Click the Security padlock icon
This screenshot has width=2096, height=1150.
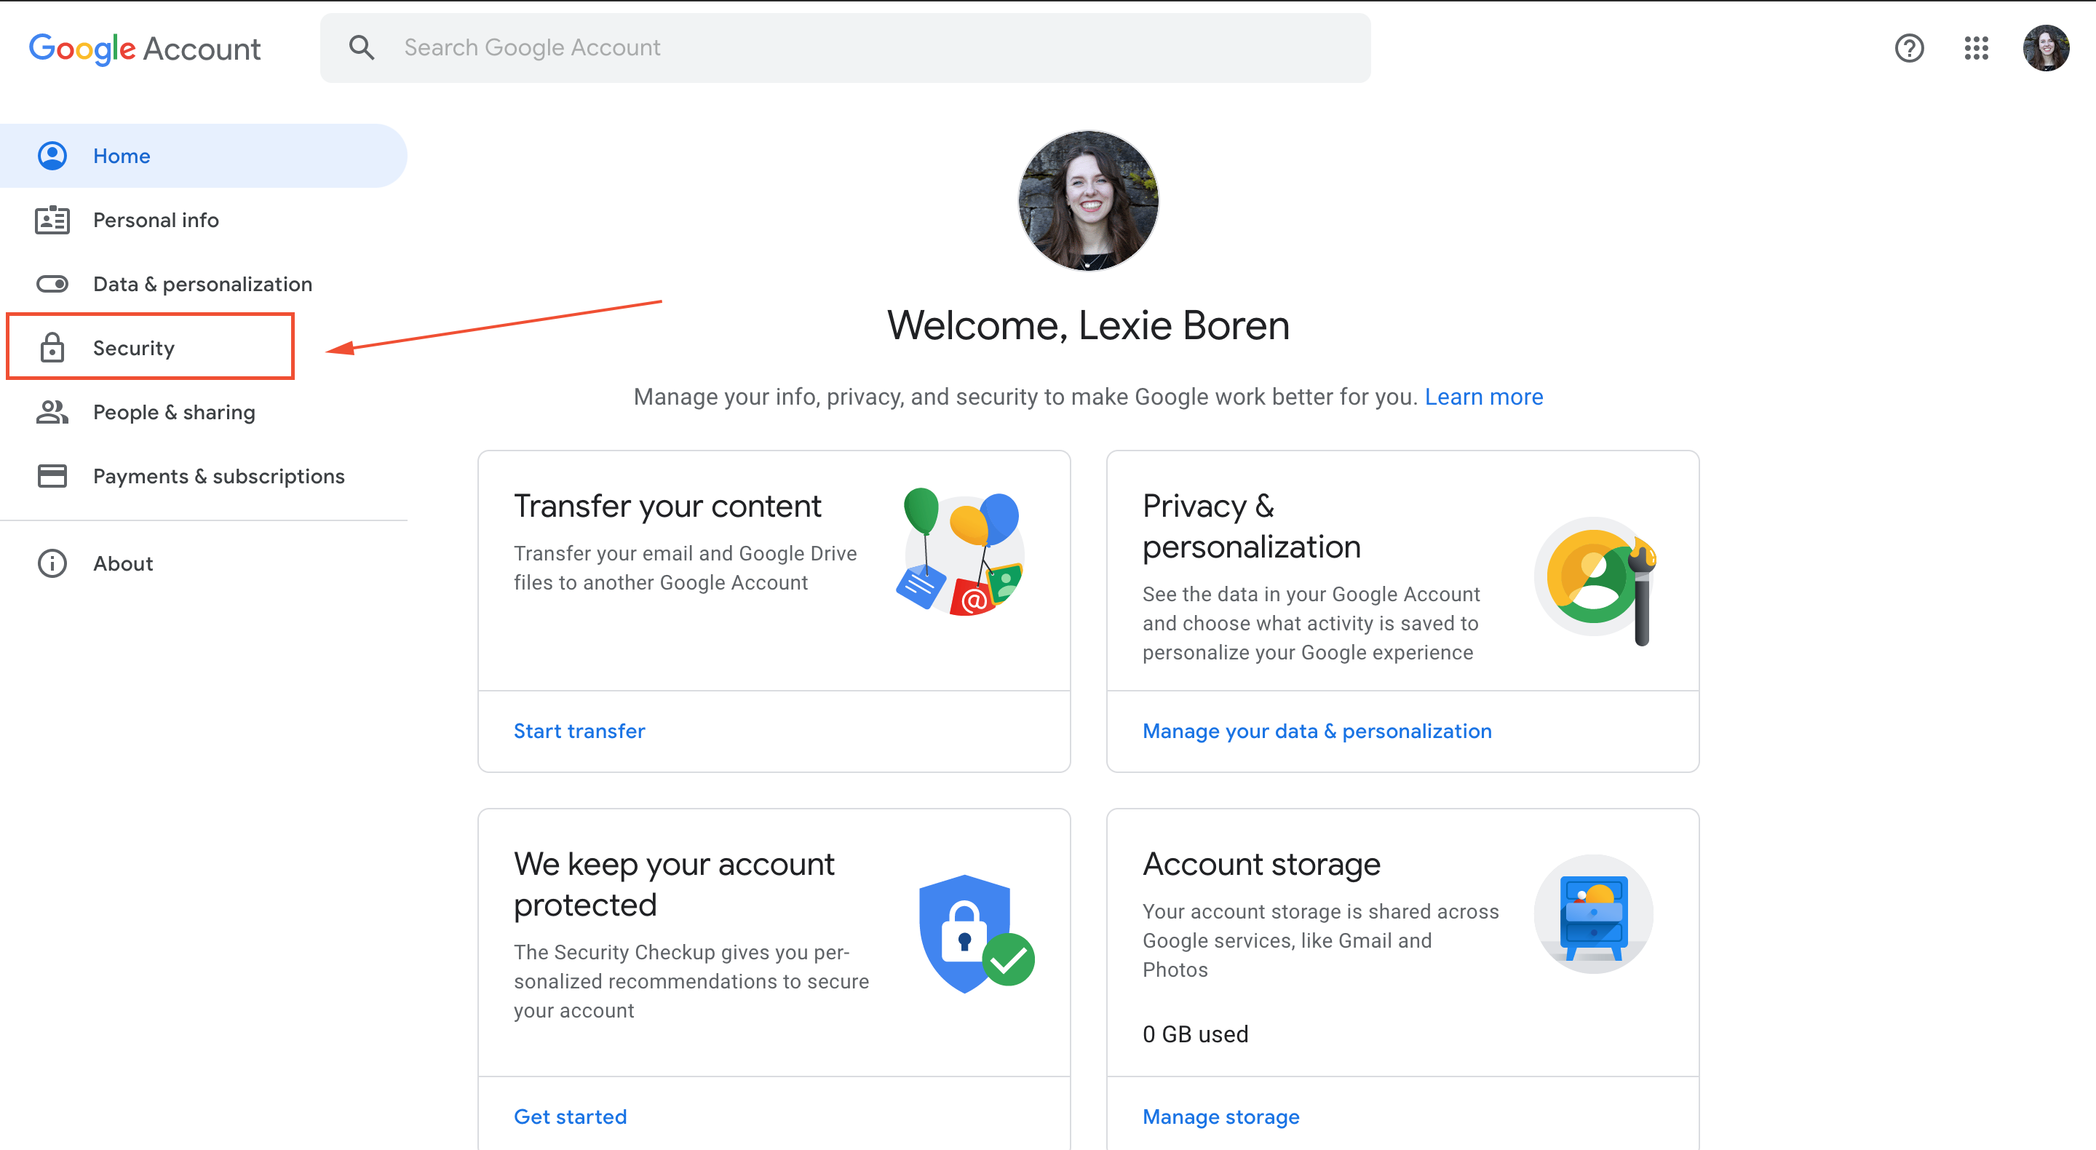pyautogui.click(x=52, y=347)
